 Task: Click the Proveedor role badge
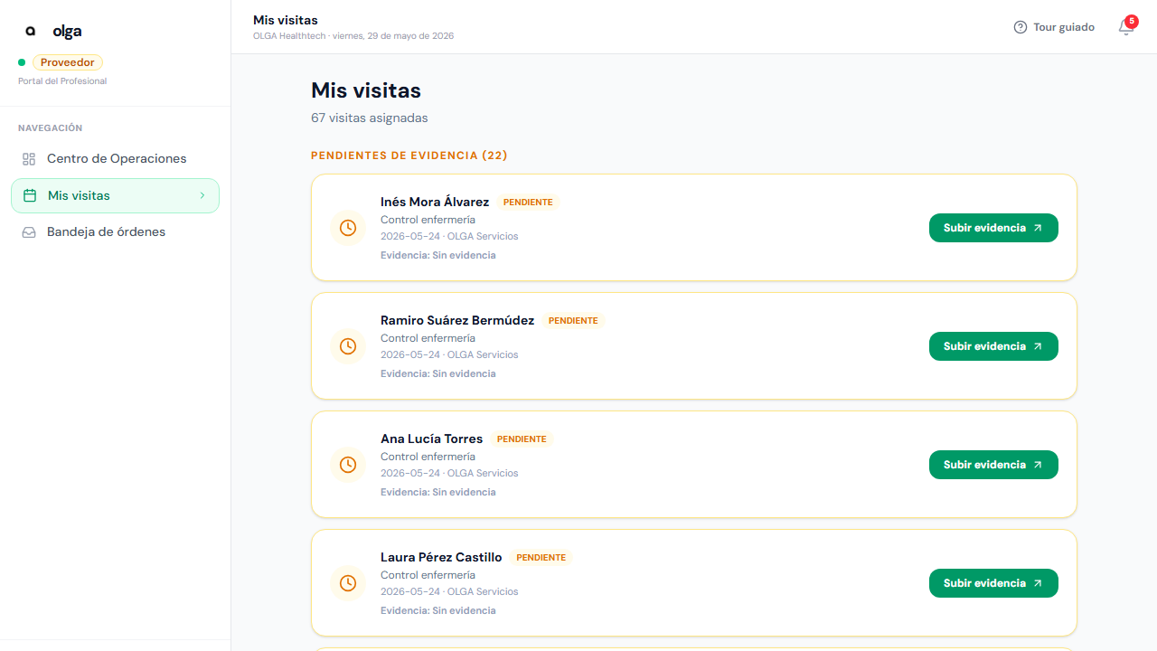(x=68, y=62)
